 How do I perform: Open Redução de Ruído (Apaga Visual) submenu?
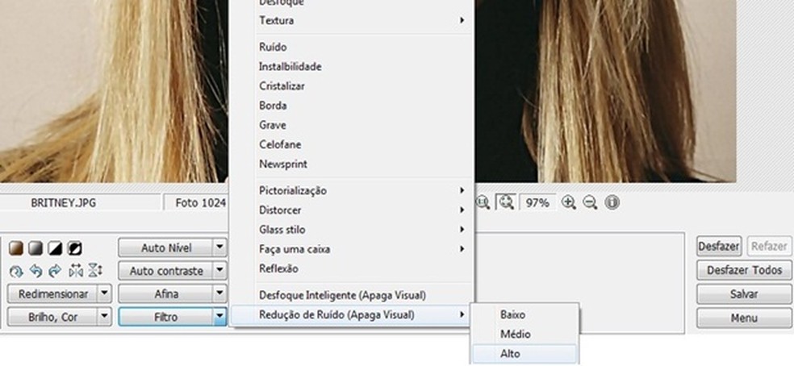coord(352,315)
